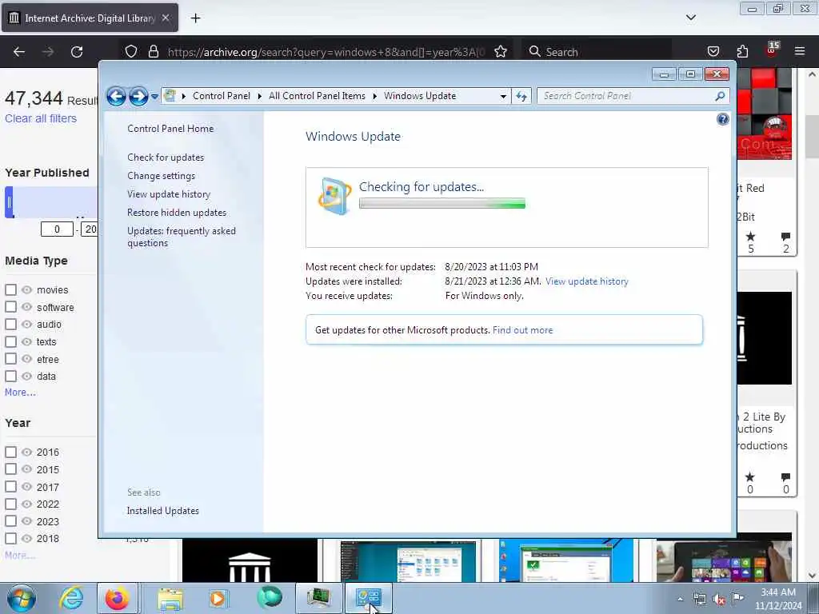Click View update history beside install date
This screenshot has height=614, width=819.
tap(586, 281)
